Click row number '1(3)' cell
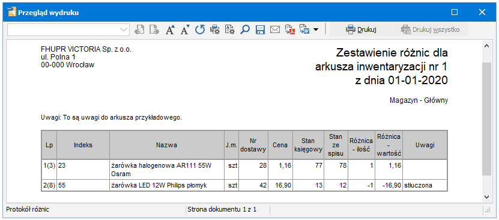The height and width of the screenshot is (220, 499). click(x=49, y=170)
